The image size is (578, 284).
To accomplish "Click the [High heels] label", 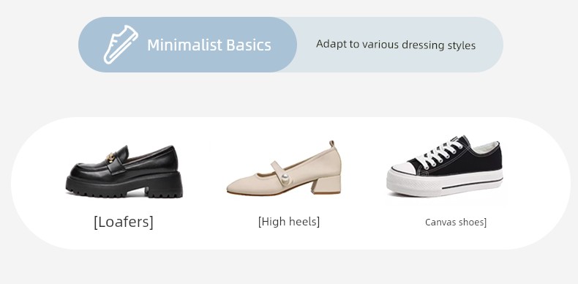I will tap(289, 222).
